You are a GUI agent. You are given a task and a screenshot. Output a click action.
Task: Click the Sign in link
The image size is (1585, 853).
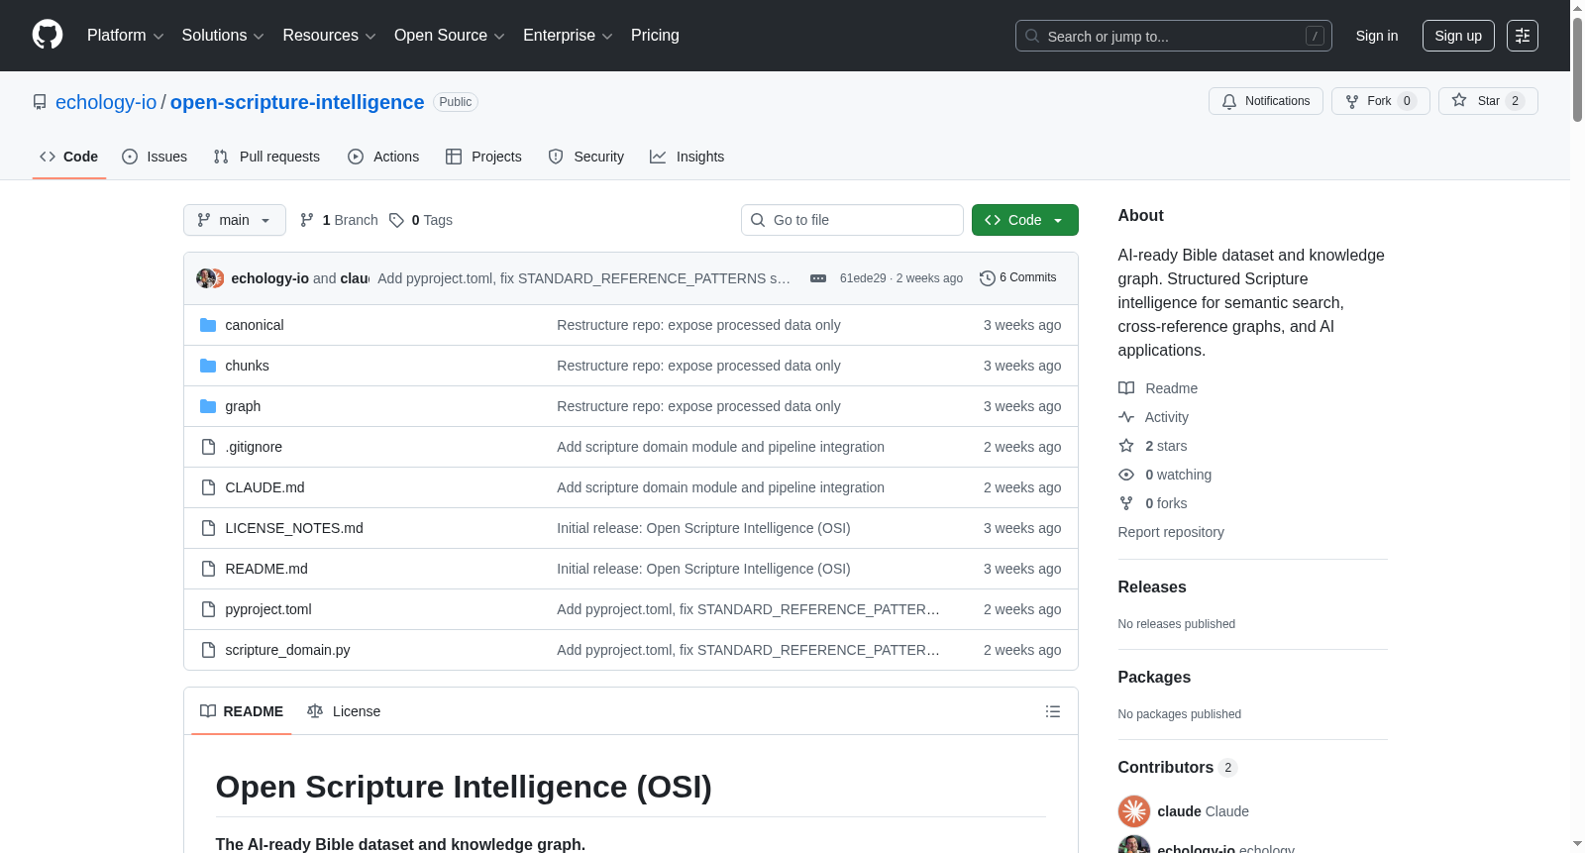1377,36
